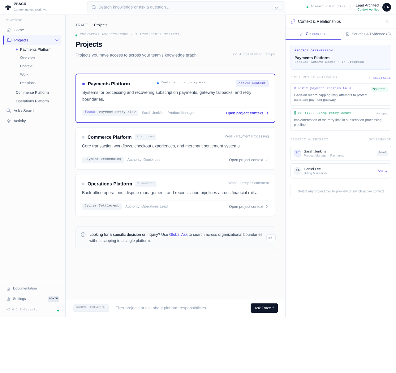Screen dimensions: 396x373
Task: Click the SCOPE: PROJECTS chip
Action: 91,308
